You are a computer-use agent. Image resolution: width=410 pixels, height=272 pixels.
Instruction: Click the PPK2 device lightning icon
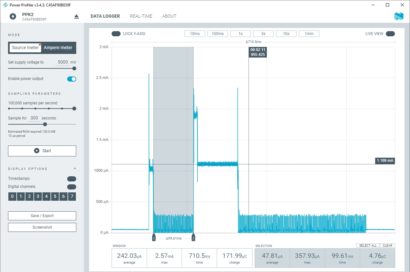(x=13, y=16)
